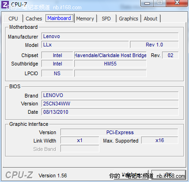Click the CPU-Z app icon in title bar
The image size is (189, 182).
coord(5,5)
